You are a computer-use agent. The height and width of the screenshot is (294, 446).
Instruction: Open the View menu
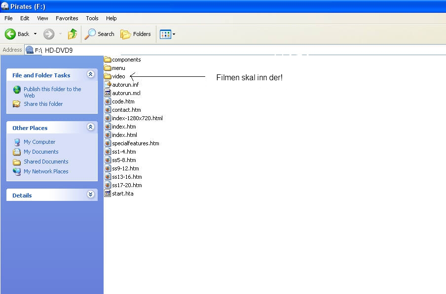click(42, 18)
